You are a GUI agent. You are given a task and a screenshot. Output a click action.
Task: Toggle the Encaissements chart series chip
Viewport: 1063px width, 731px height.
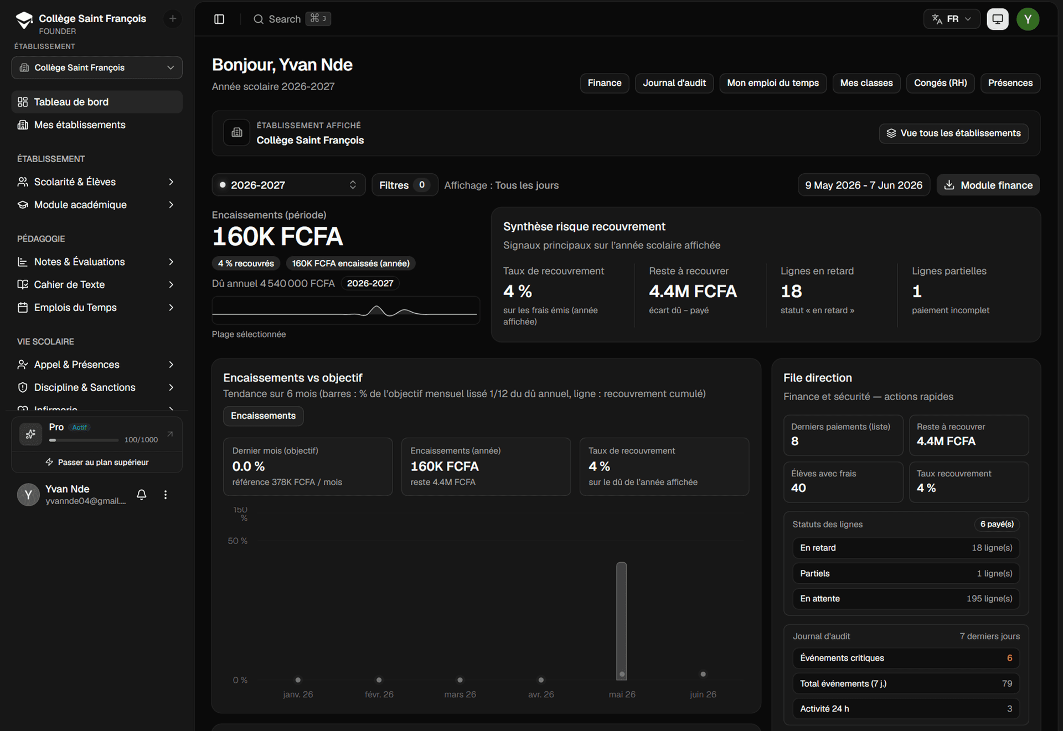coord(263,416)
